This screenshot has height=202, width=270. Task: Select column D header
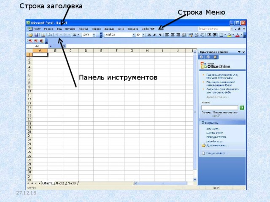pyautogui.click(x=86, y=50)
